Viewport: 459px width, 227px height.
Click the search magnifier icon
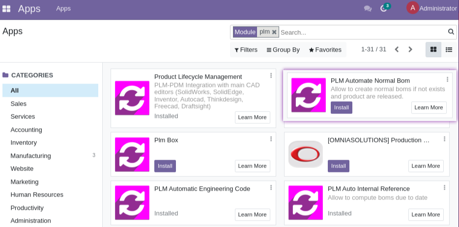451,32
